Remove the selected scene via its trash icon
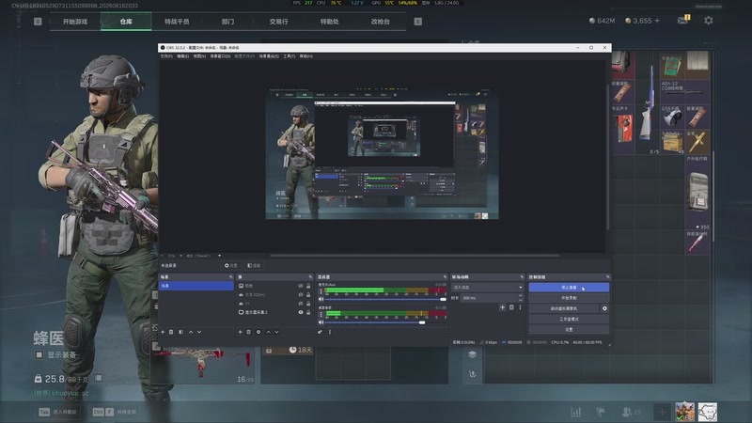The image size is (752, 423). (171, 332)
